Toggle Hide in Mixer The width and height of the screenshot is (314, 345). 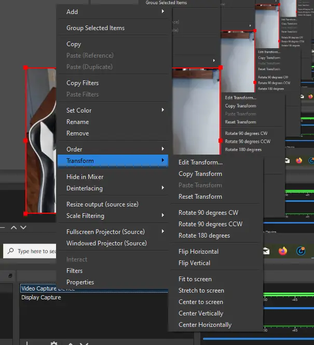click(x=113, y=177)
